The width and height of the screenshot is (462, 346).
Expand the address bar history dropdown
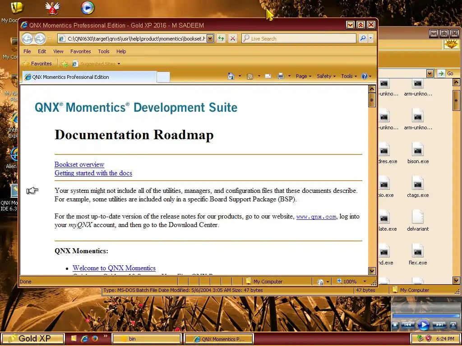click(210, 39)
